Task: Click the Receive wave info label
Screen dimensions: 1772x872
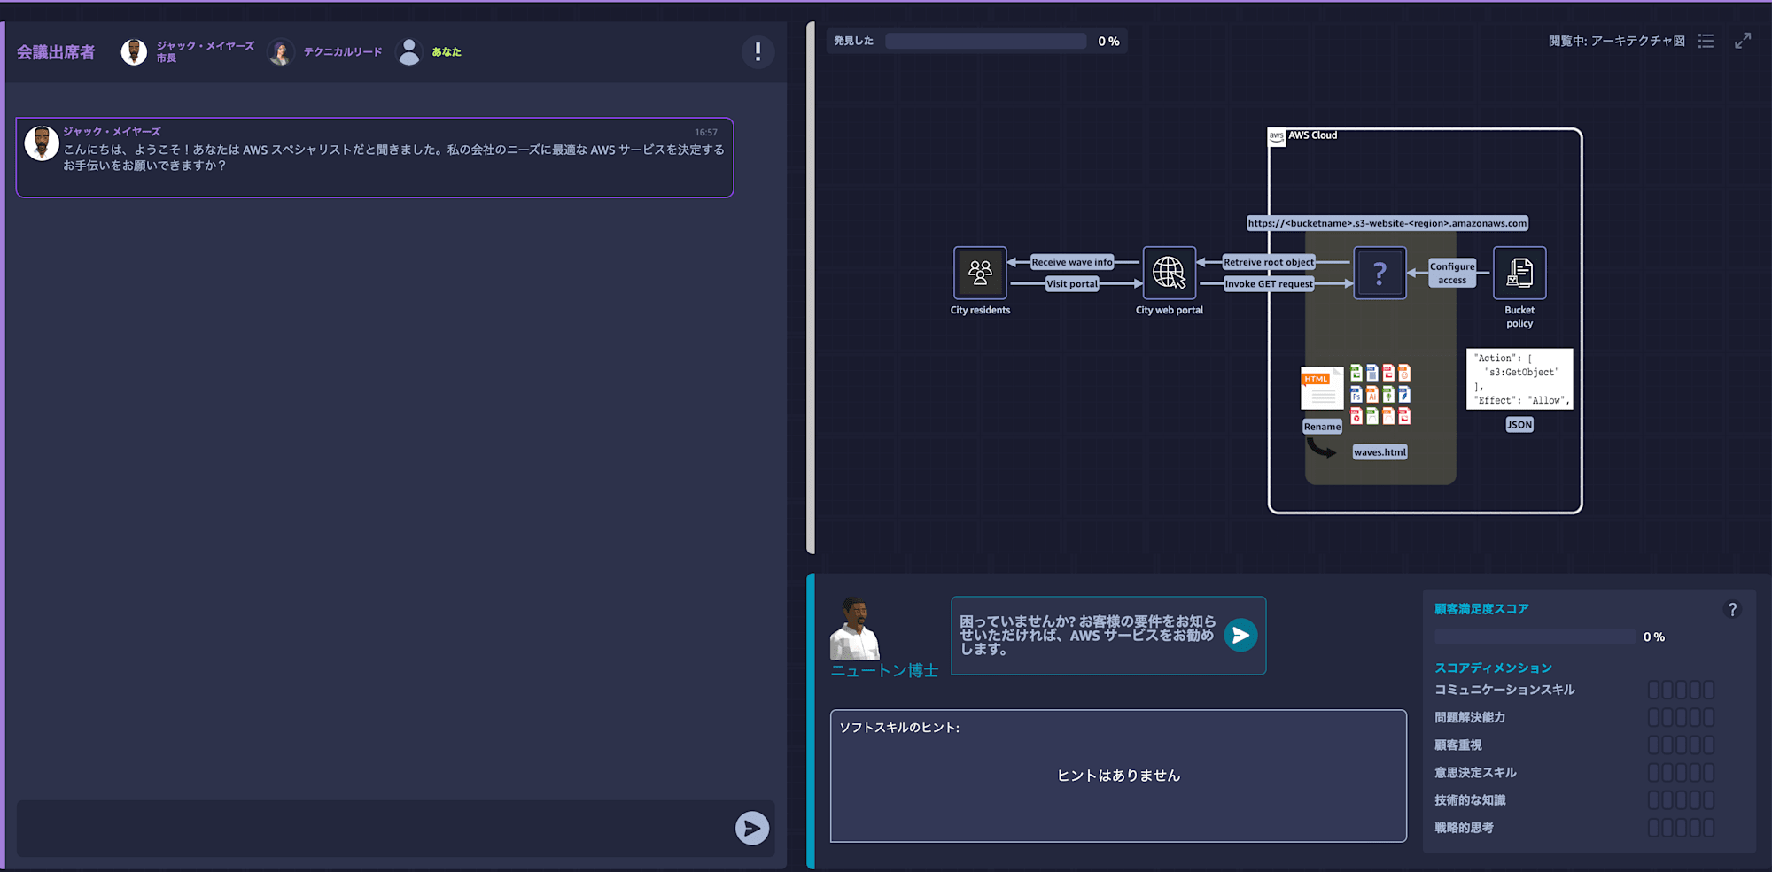Action: coord(1071,262)
